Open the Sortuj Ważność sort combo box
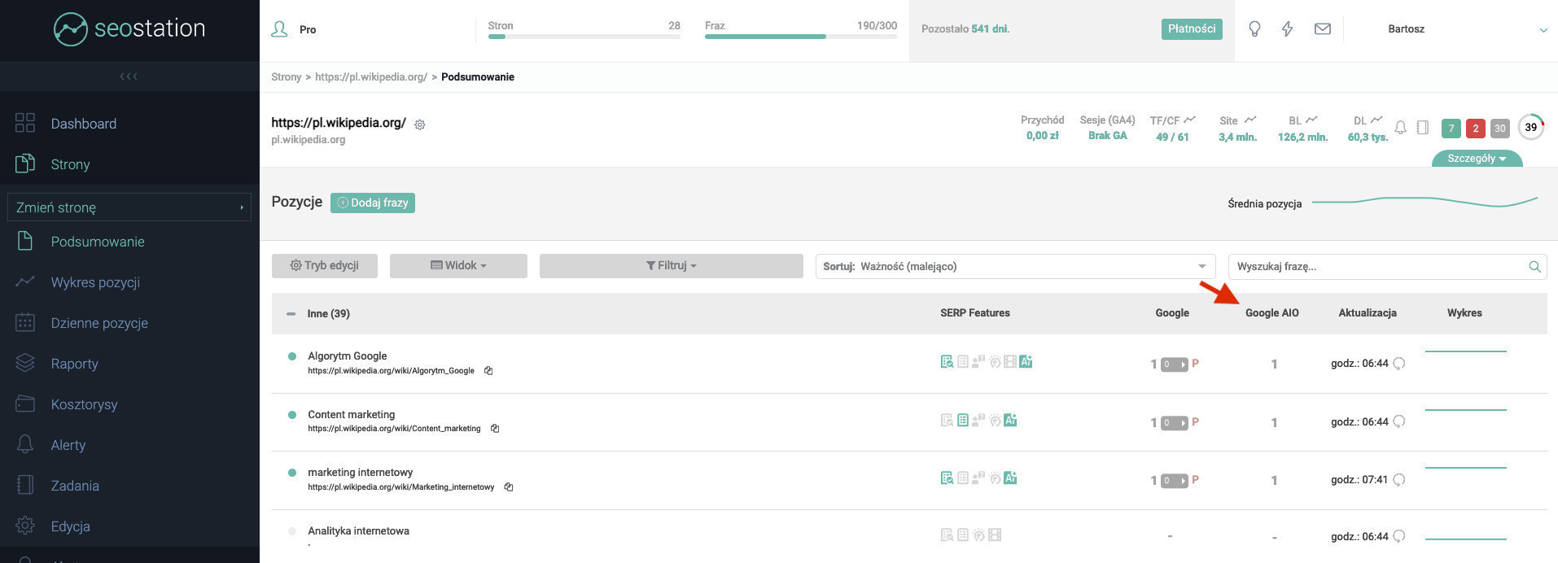The height and width of the screenshot is (563, 1558). [1014, 266]
